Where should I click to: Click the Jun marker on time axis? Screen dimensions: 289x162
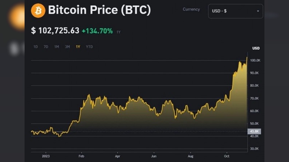(154, 157)
